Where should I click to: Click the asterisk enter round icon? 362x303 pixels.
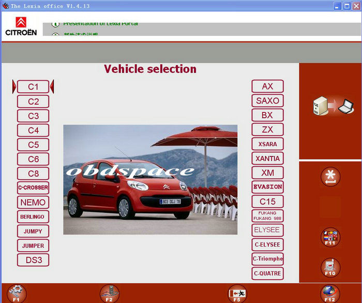330,177
